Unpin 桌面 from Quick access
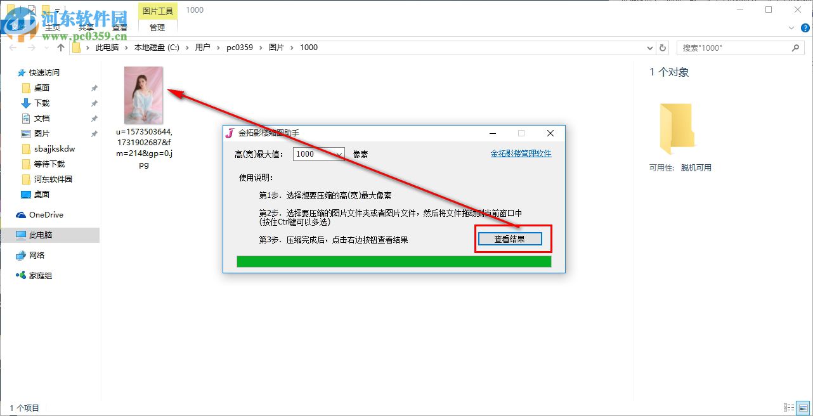 click(94, 88)
